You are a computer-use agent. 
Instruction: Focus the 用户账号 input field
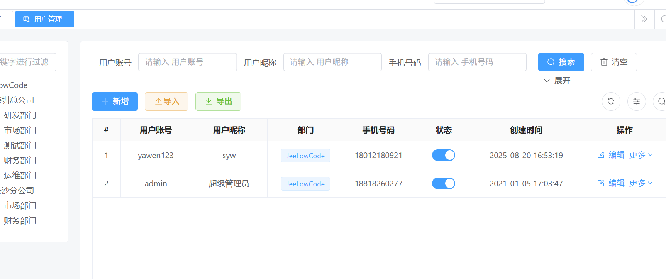188,62
